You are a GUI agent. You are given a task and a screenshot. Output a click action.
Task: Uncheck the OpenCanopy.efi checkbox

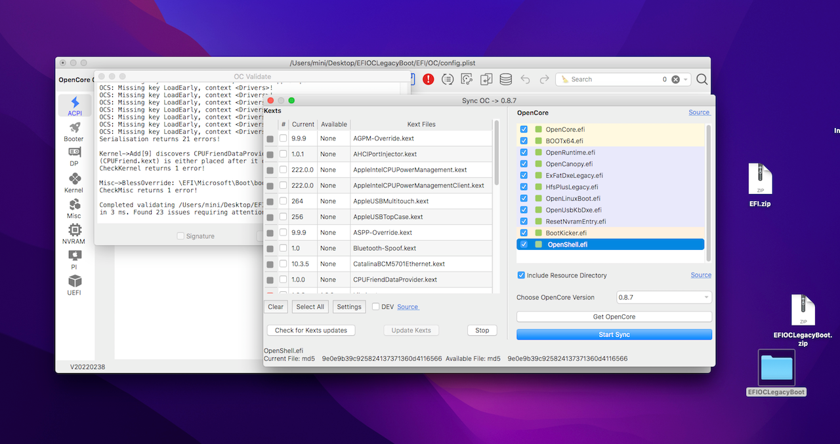[524, 164]
